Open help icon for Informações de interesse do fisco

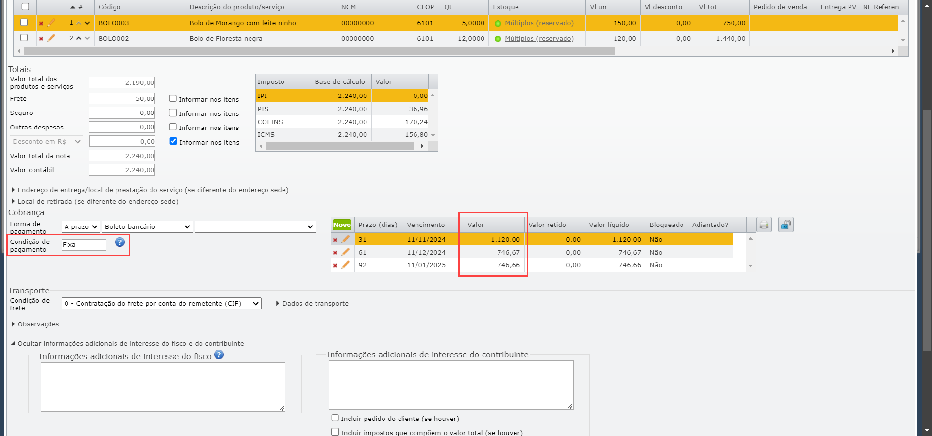pyautogui.click(x=219, y=355)
